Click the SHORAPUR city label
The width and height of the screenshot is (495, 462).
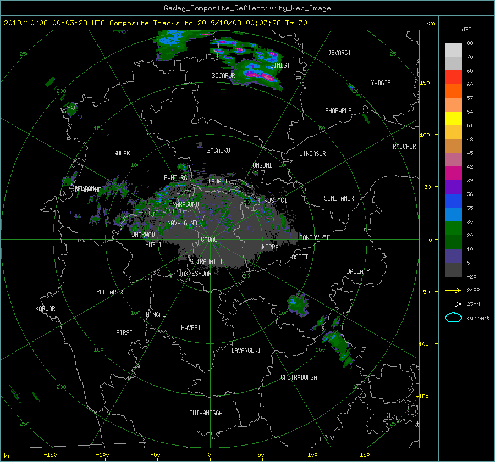coord(338,111)
